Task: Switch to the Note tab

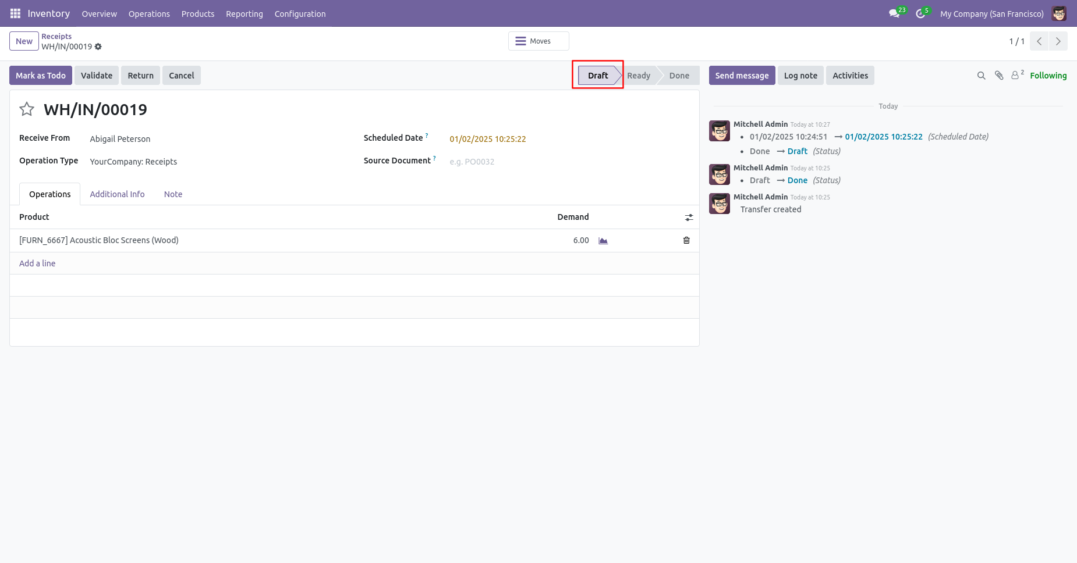Action: pyautogui.click(x=173, y=194)
